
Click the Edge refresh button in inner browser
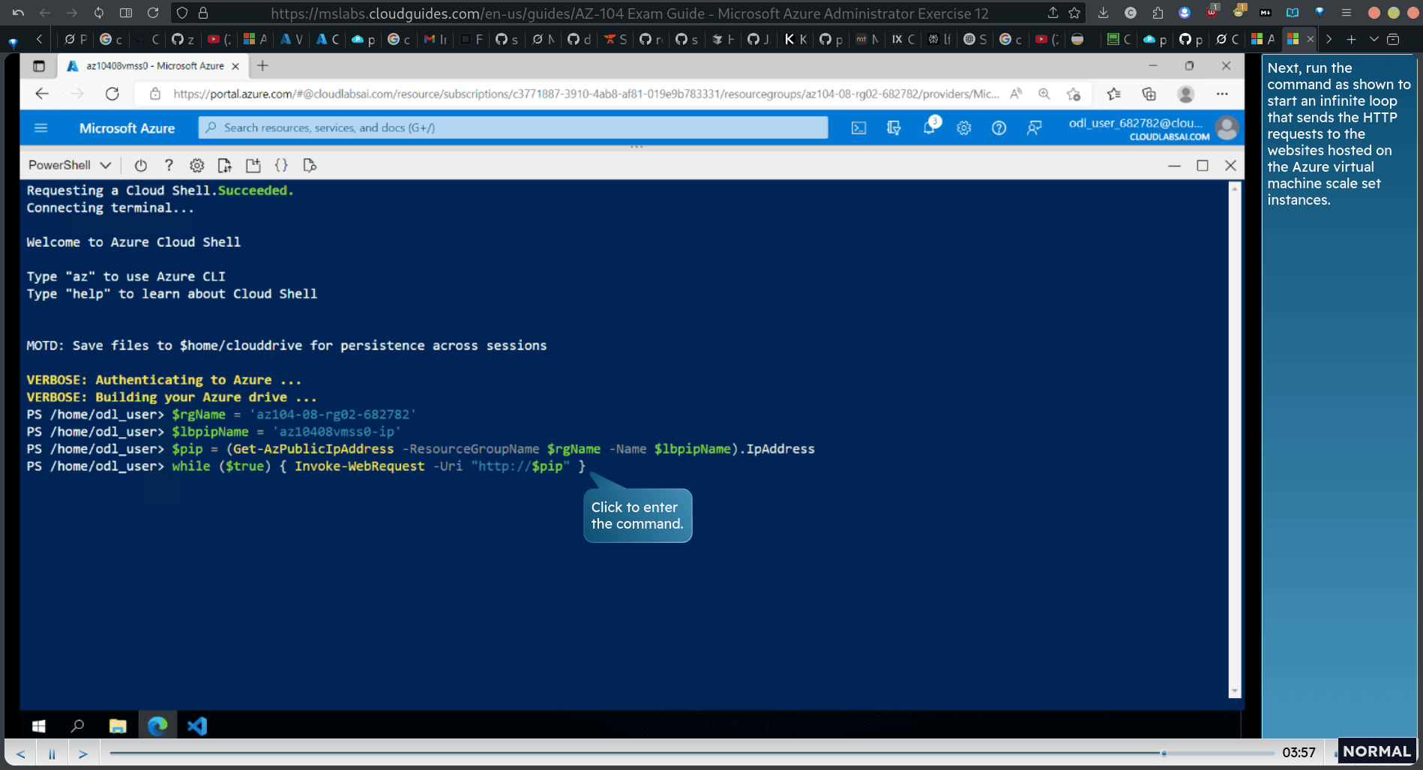tap(112, 94)
